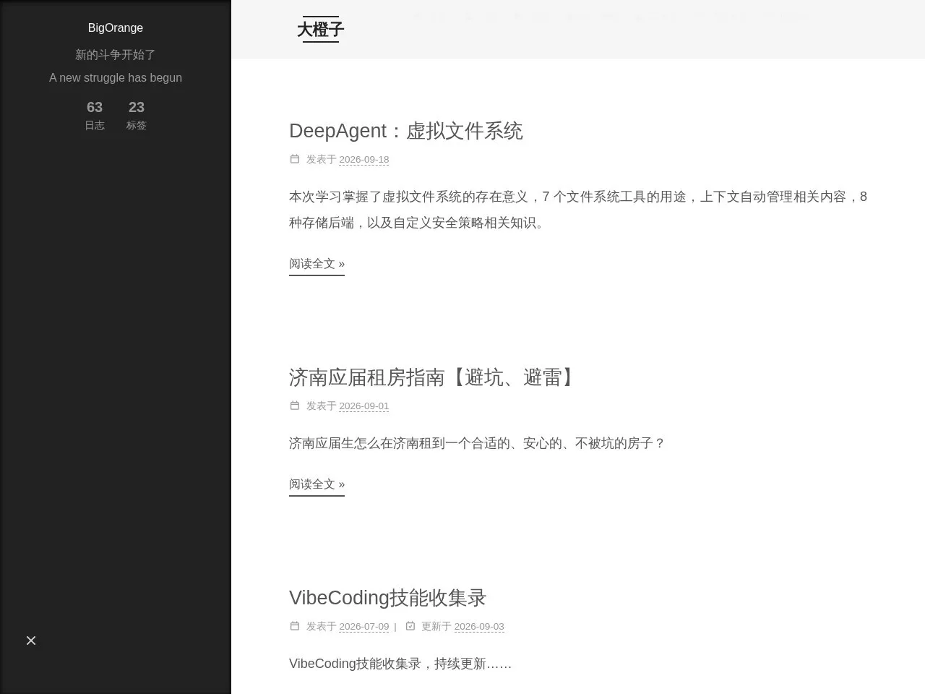
Task: Click the BigOrange author name
Action: tap(116, 28)
